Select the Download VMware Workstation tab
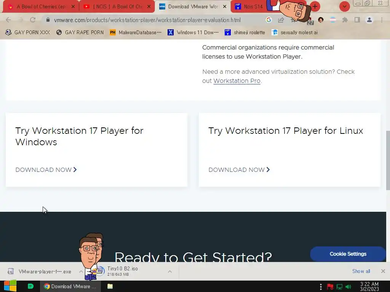This screenshot has width=390, height=292. [193, 7]
